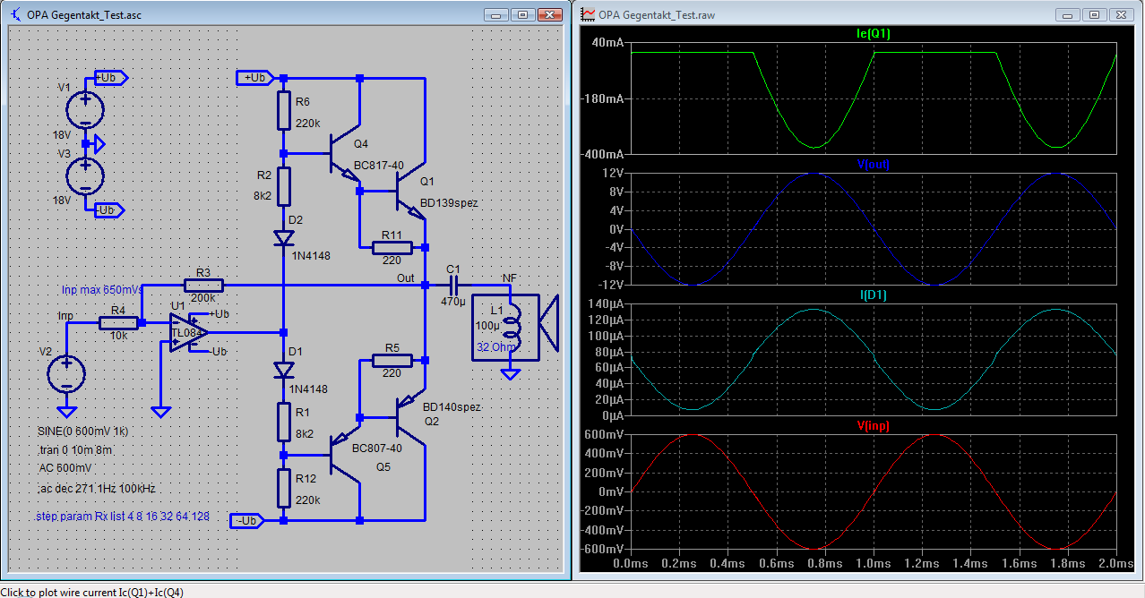Click the .step param Rx directive text
The height and width of the screenshot is (598, 1145).
121,517
